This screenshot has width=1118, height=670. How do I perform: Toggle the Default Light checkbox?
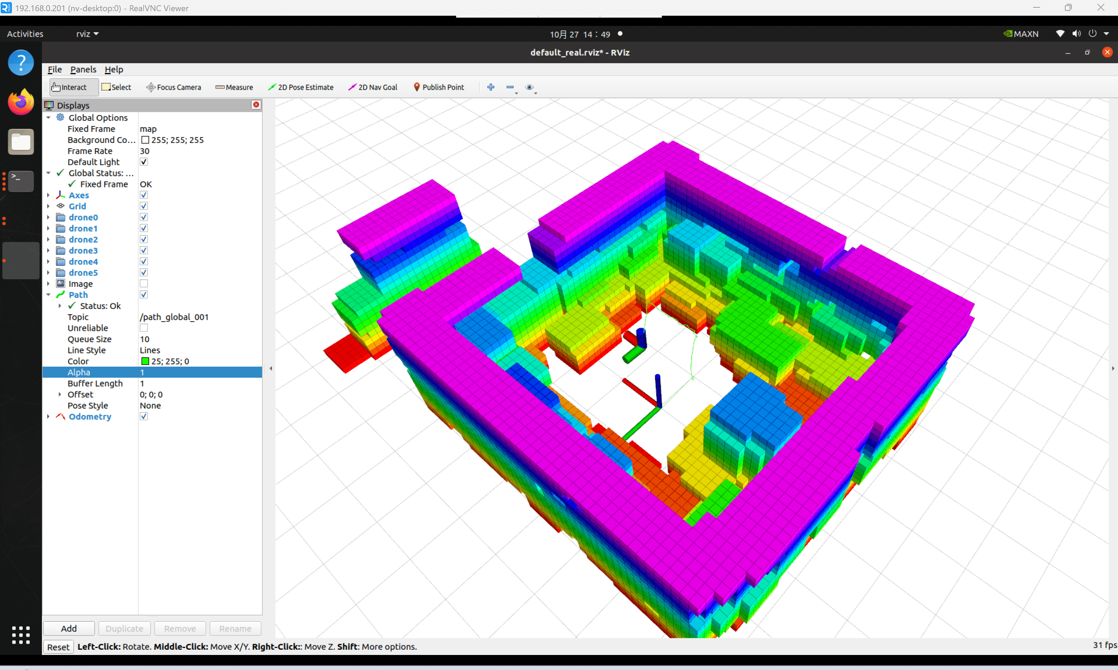tap(144, 161)
